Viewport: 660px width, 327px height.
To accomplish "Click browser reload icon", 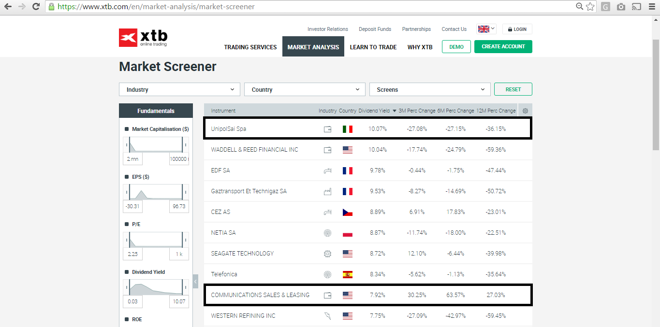I will [x=36, y=7].
